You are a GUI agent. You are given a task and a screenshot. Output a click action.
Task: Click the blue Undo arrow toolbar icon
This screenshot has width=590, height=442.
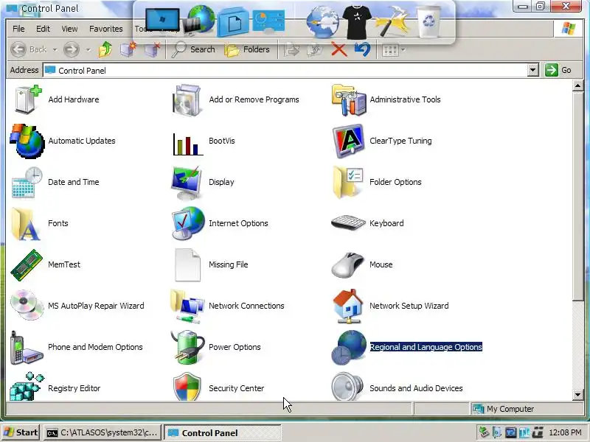pyautogui.click(x=362, y=49)
